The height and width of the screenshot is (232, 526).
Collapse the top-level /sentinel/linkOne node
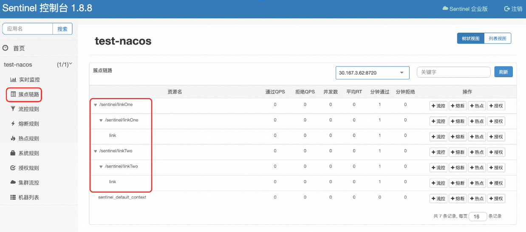96,105
